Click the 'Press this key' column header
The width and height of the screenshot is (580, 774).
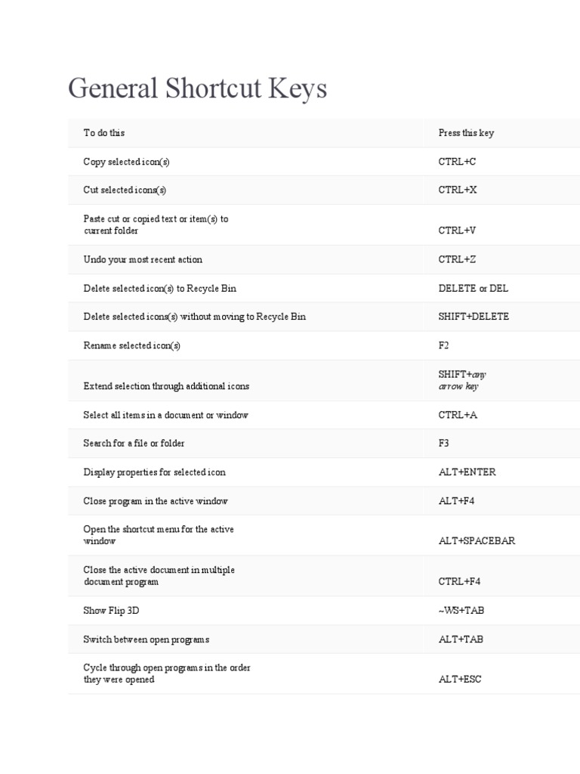(466, 133)
